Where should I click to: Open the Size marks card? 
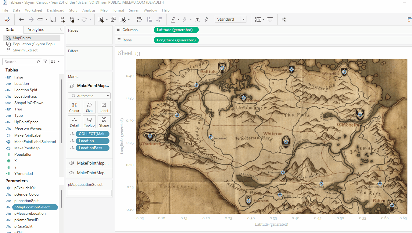tap(89, 107)
